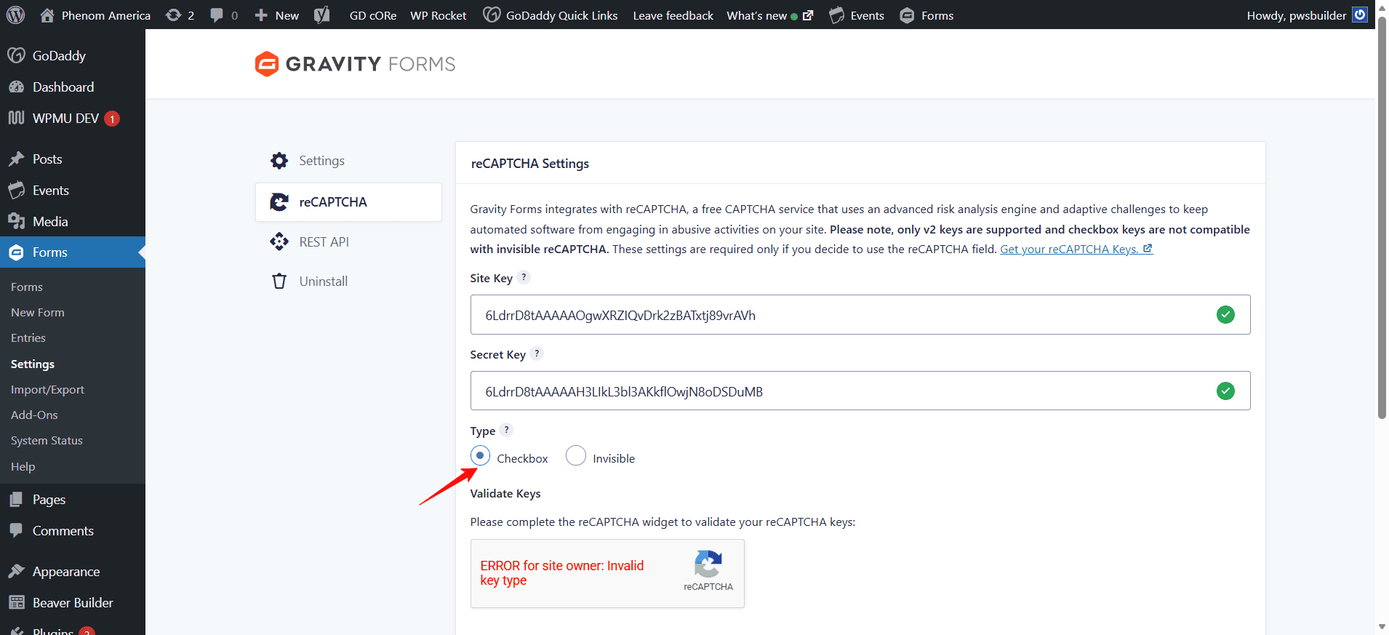Click the 'ERROR for site owner: Invalid key type' message

(561, 573)
